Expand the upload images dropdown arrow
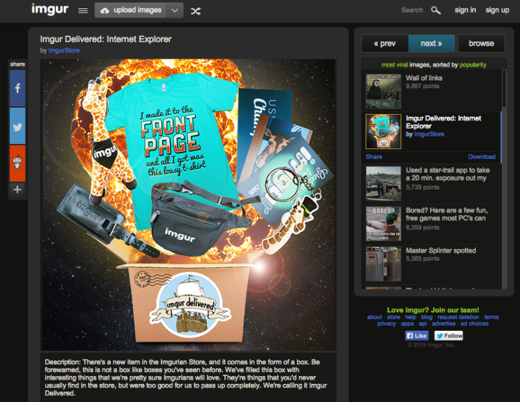 click(x=175, y=10)
